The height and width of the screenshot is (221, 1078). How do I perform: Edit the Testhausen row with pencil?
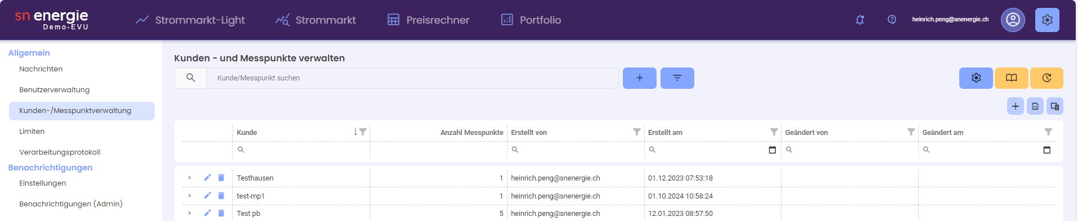pos(207,178)
